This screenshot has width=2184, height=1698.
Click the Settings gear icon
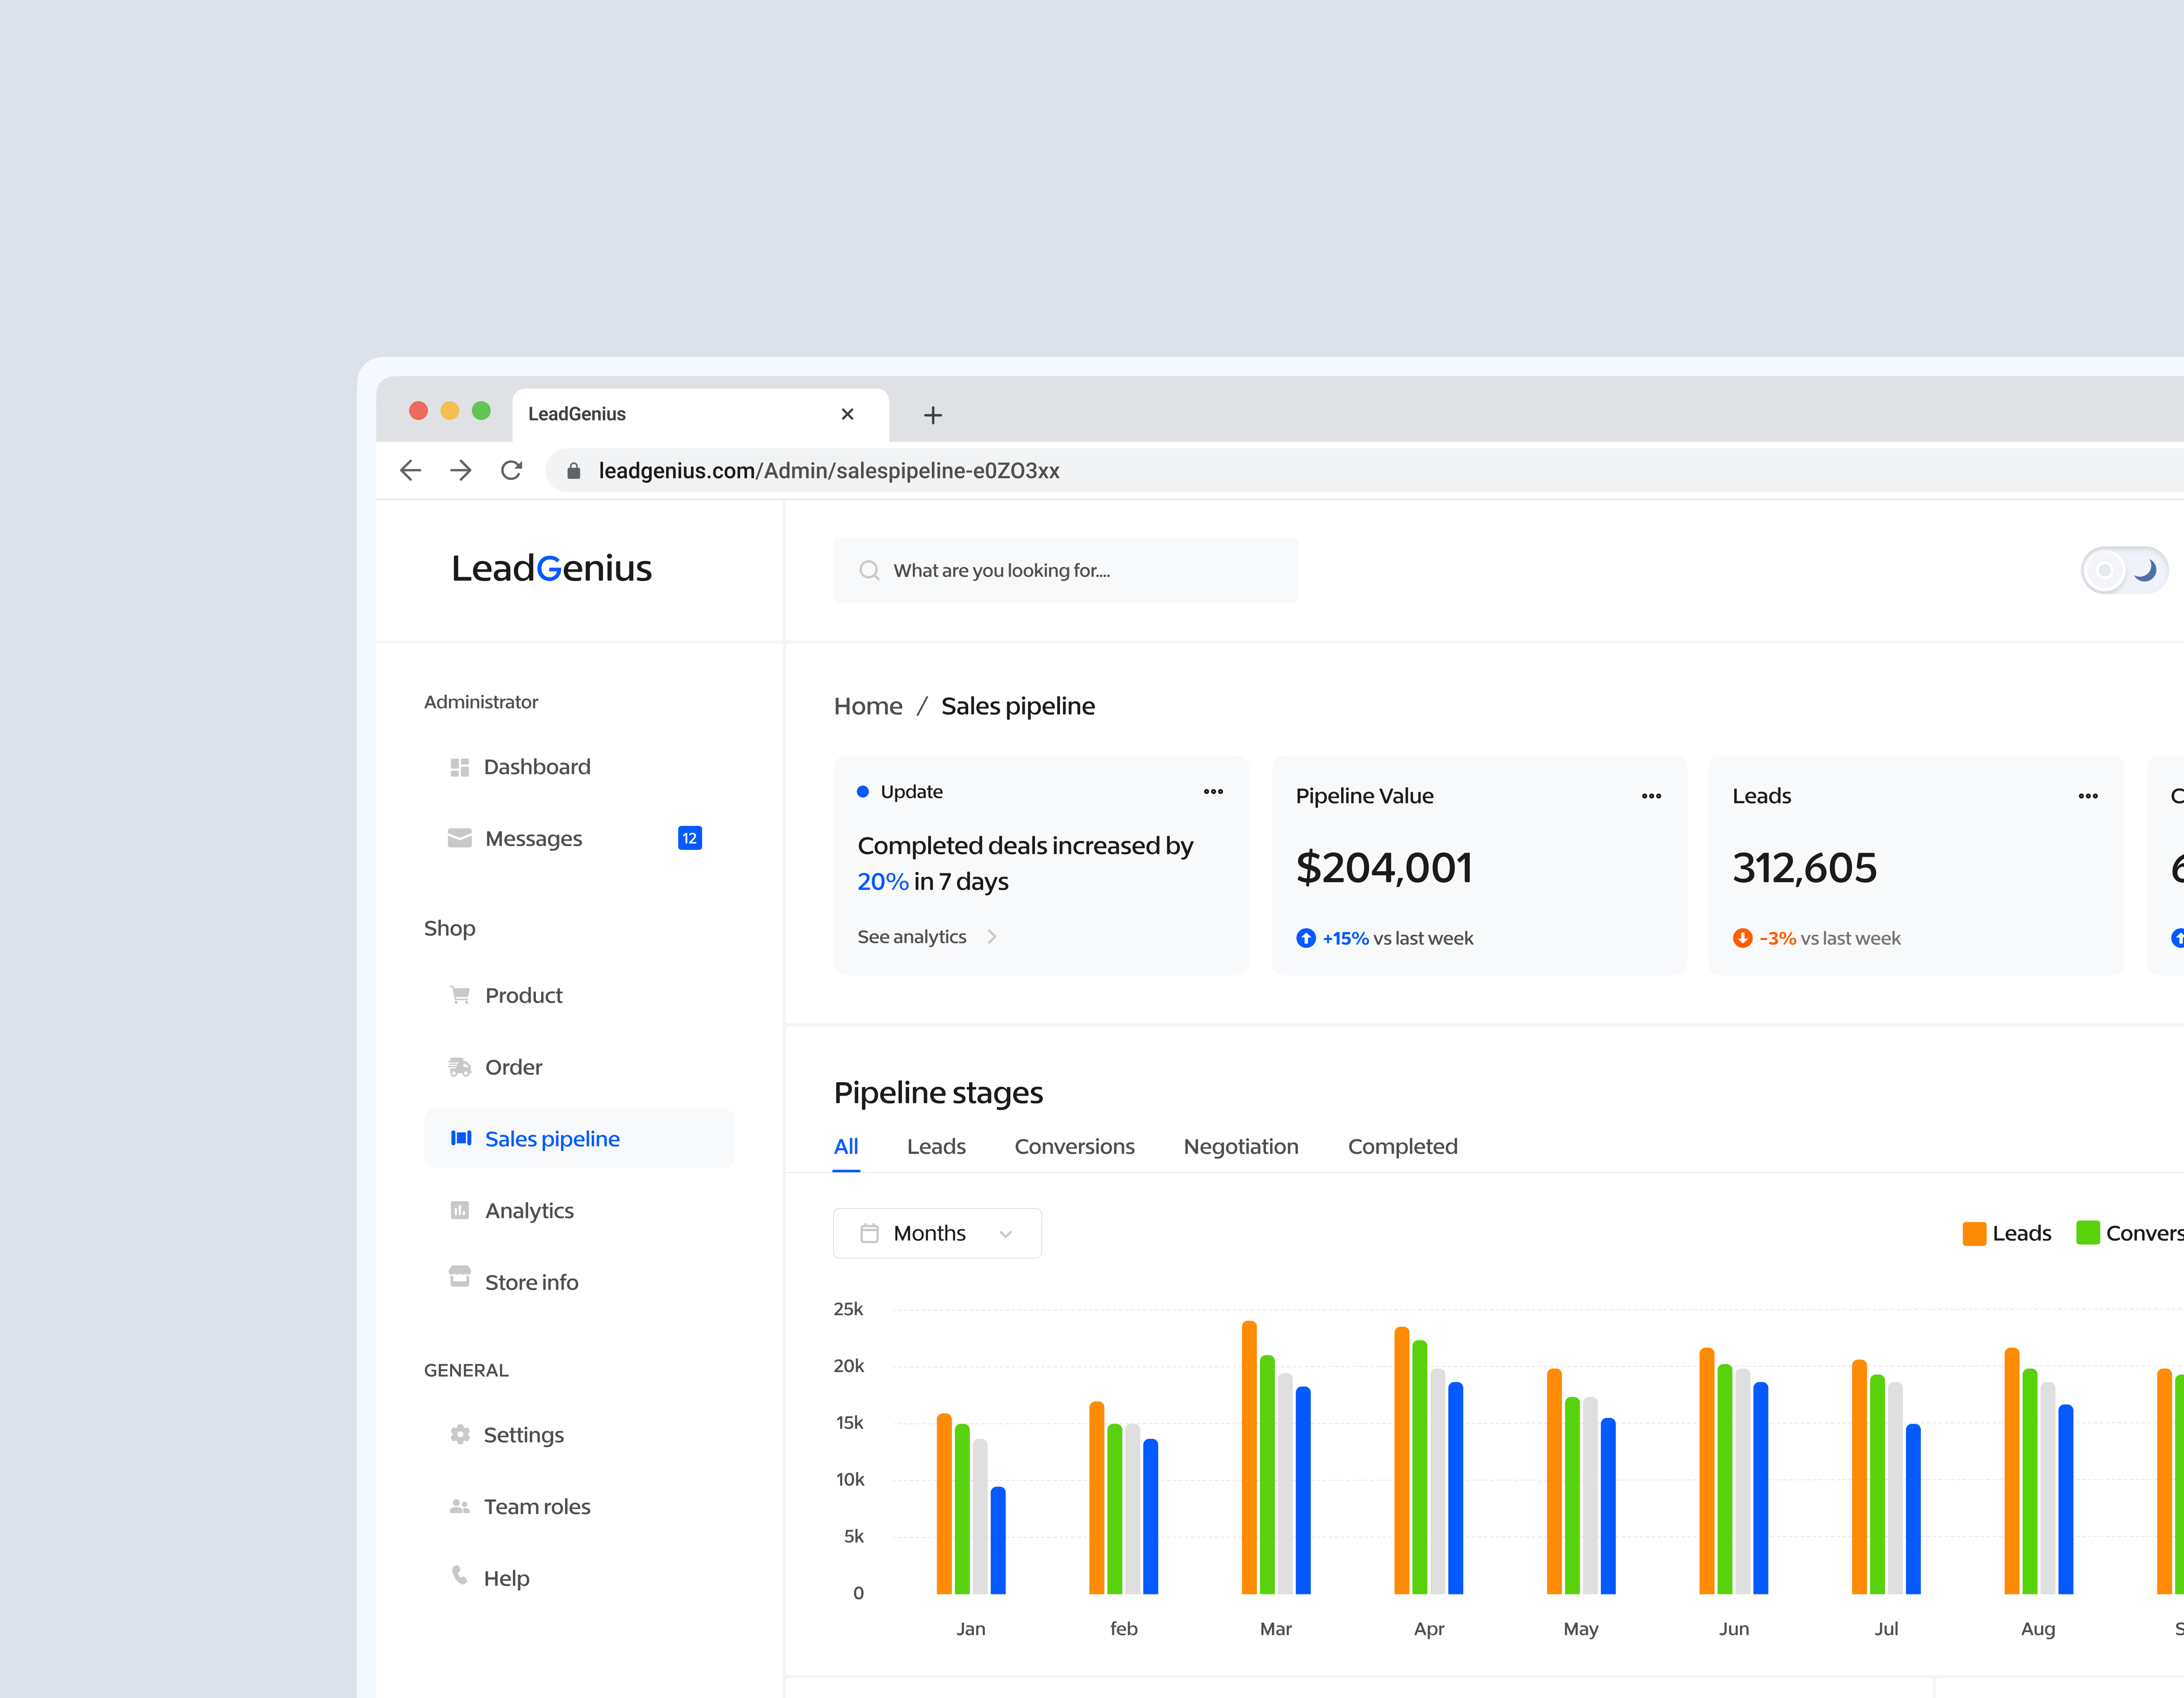459,1434
